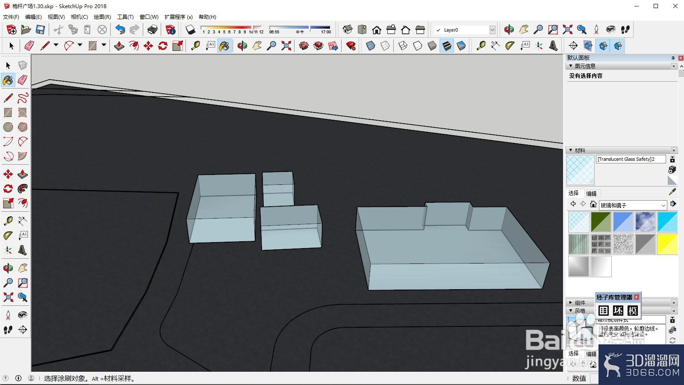Expand the 组件 panel
The width and height of the screenshot is (684, 385).
(570, 302)
